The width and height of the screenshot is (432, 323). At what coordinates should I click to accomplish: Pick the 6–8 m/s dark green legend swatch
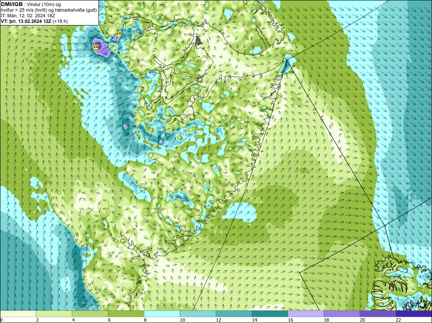tap(126, 314)
